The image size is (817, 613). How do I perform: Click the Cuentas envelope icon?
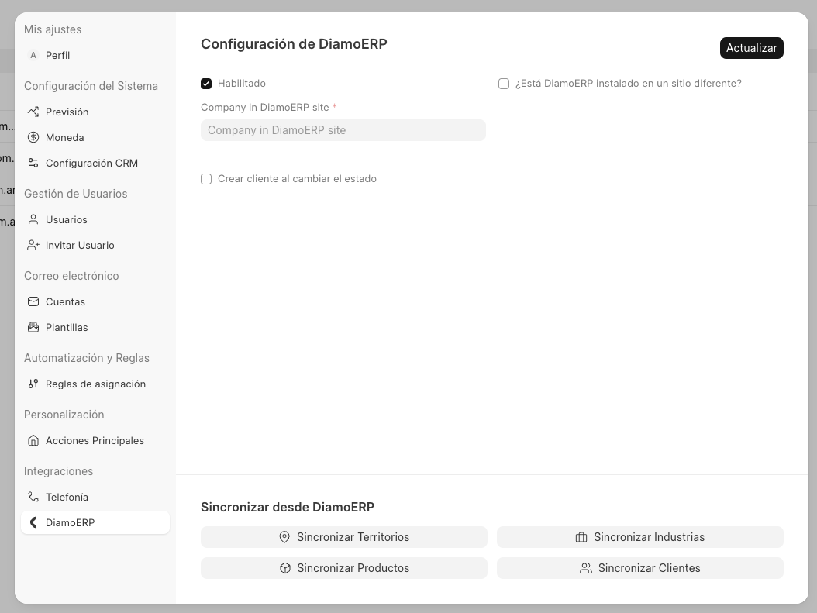point(33,301)
